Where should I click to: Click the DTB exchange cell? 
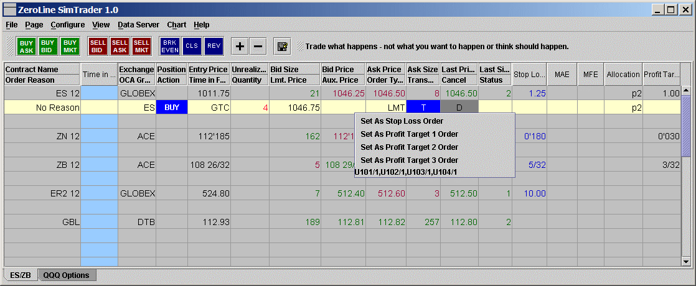137,222
